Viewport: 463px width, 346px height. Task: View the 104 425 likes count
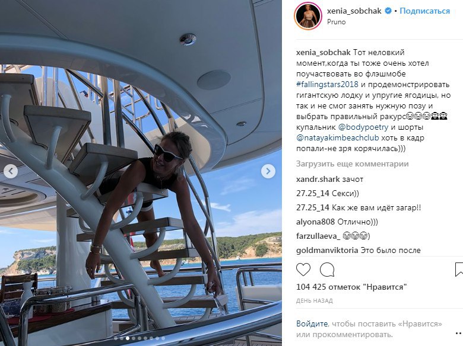point(351,287)
